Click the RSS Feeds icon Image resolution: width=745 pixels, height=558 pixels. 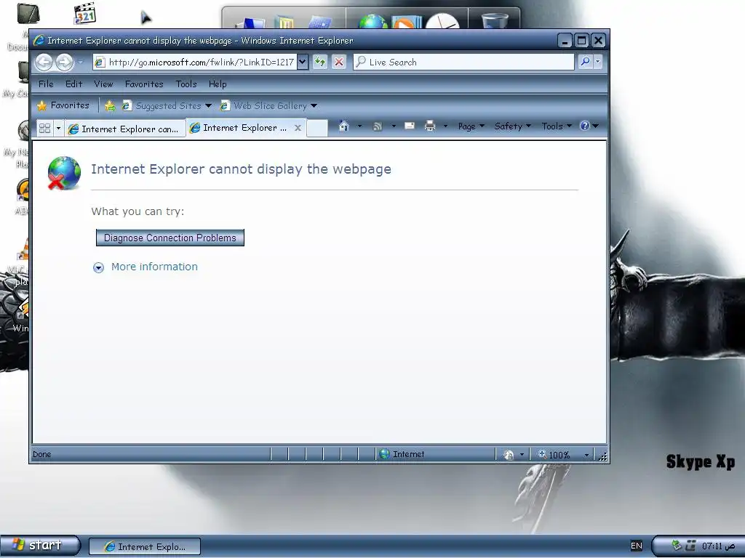tap(378, 126)
